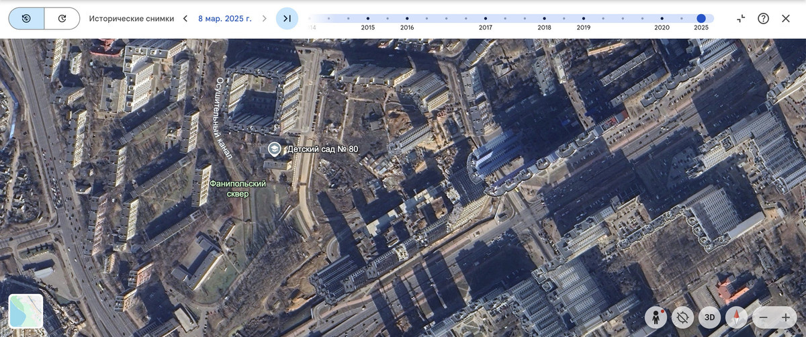This screenshot has height=337, width=806.
Task: Collapse the historical imagery toolbar
Action: tap(741, 18)
